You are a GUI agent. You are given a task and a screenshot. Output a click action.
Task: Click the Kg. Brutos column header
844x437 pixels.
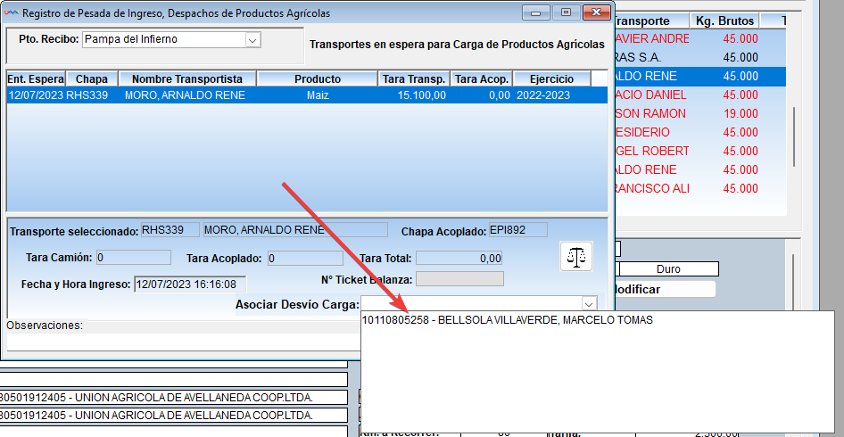click(x=726, y=21)
